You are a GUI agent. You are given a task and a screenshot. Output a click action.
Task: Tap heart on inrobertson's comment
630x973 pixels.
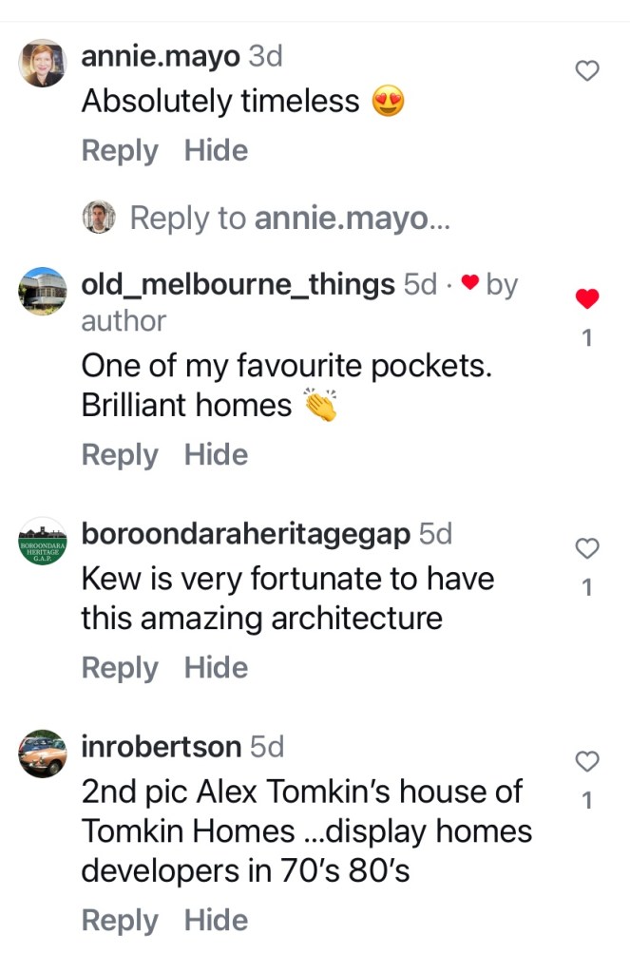(588, 760)
